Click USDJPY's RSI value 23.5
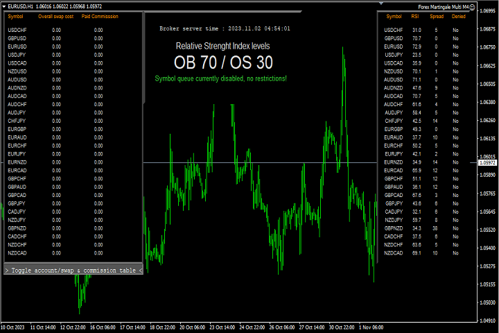This screenshot has width=499, height=333. (x=417, y=55)
